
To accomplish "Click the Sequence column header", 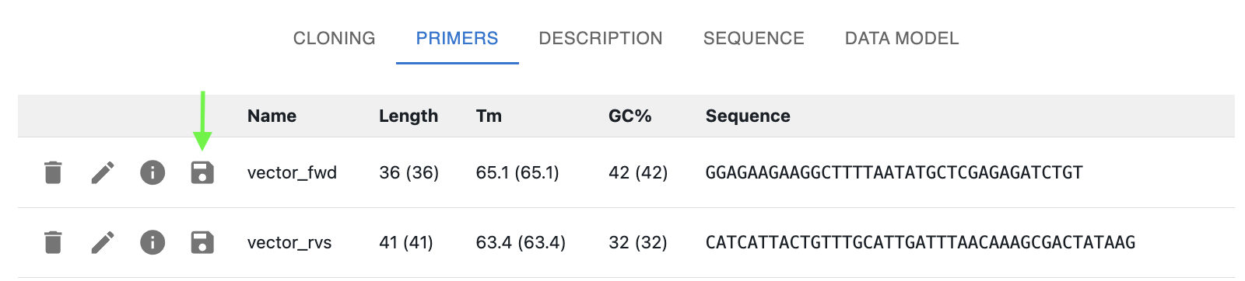I will pyautogui.click(x=748, y=116).
